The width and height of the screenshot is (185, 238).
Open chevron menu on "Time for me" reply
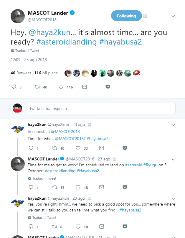(173, 159)
